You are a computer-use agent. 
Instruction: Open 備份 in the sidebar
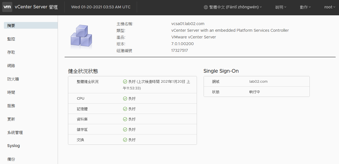click(x=11, y=159)
